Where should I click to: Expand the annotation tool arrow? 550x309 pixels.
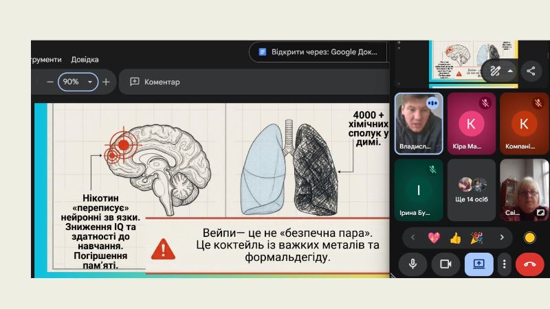click(x=510, y=71)
